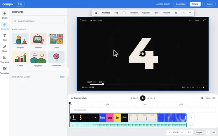
Task: Open the Flip option
Action: coord(116,13)
